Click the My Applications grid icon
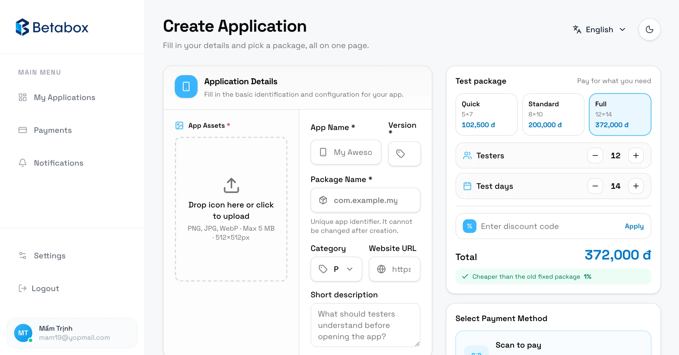 coord(23,97)
